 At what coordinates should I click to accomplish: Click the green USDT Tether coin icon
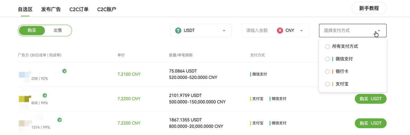click(178, 31)
